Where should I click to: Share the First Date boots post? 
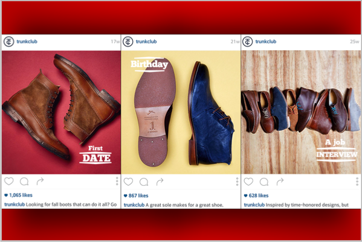tap(40, 182)
